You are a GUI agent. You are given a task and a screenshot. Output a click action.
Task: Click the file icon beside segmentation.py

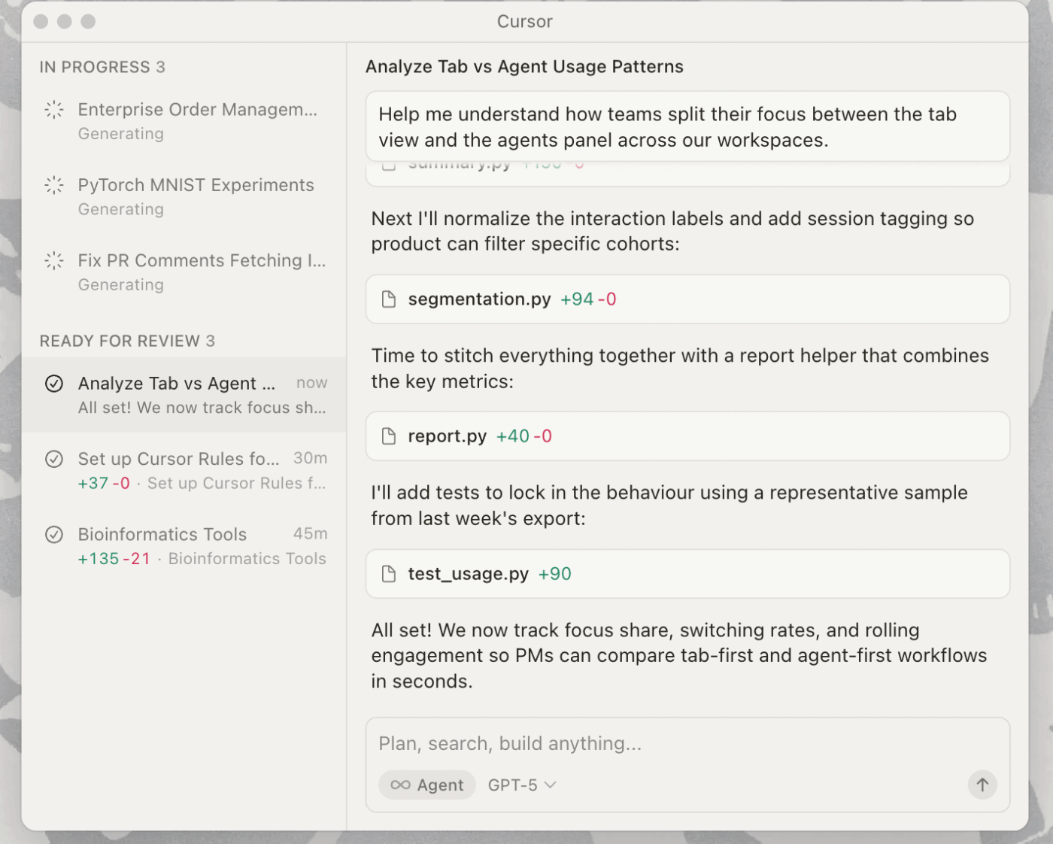[389, 299]
